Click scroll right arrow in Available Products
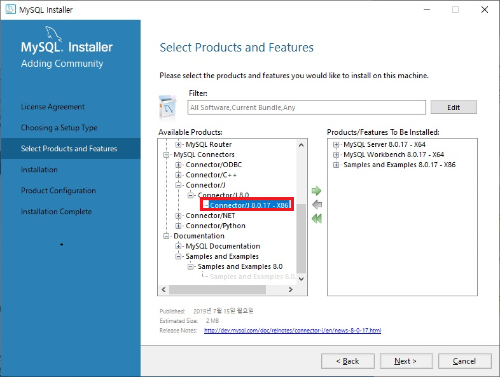The image size is (500, 377). coord(291,290)
